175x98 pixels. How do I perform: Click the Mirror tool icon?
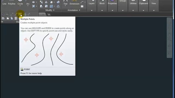[46, 2]
